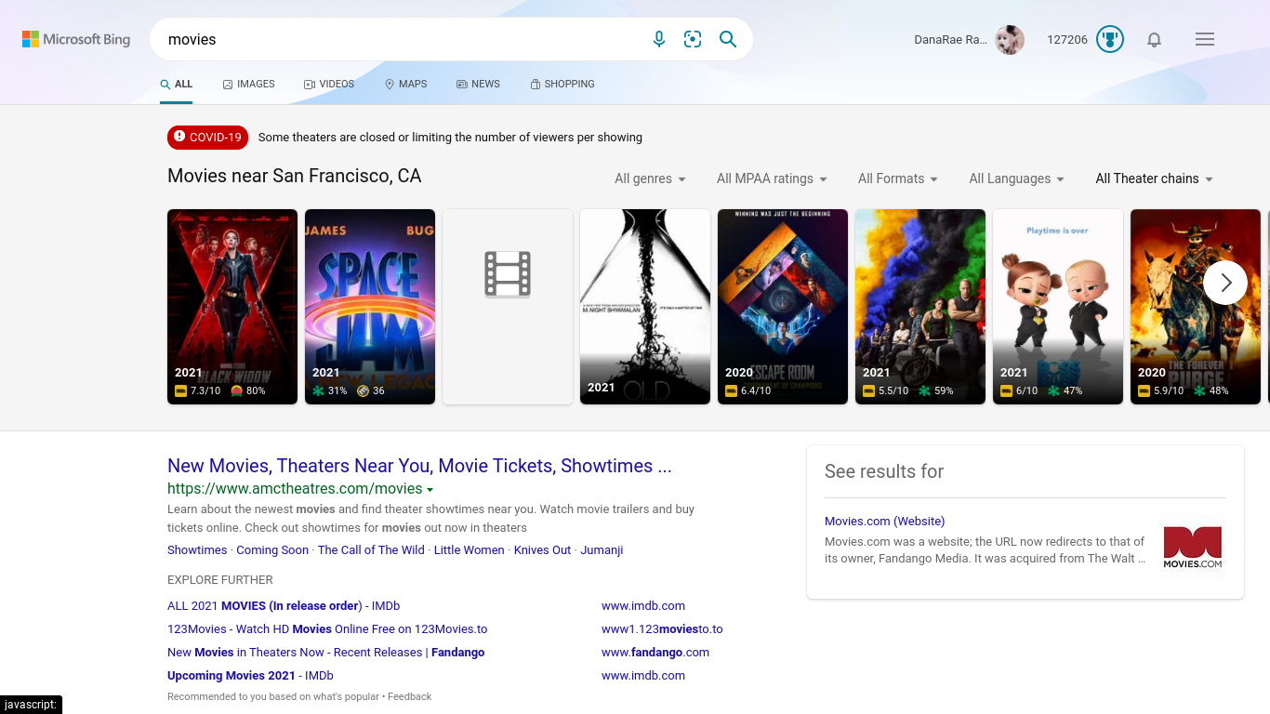Open the Coming Soon sublink

tap(272, 549)
